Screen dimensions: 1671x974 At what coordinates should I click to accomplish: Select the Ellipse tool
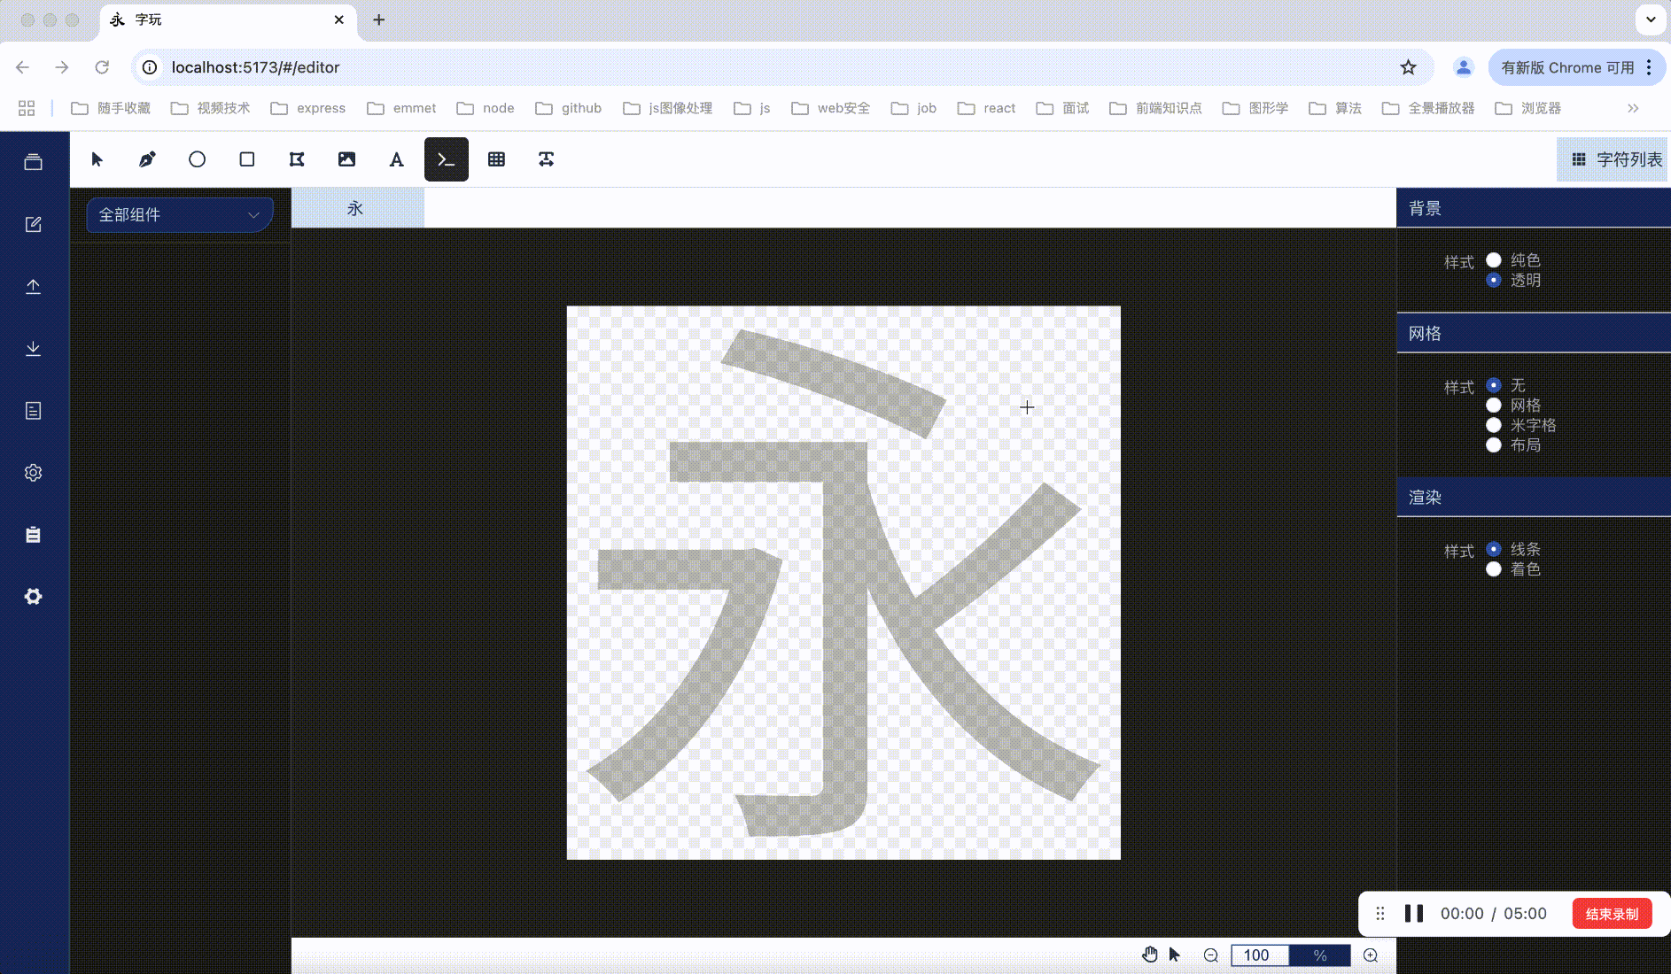[x=197, y=159]
